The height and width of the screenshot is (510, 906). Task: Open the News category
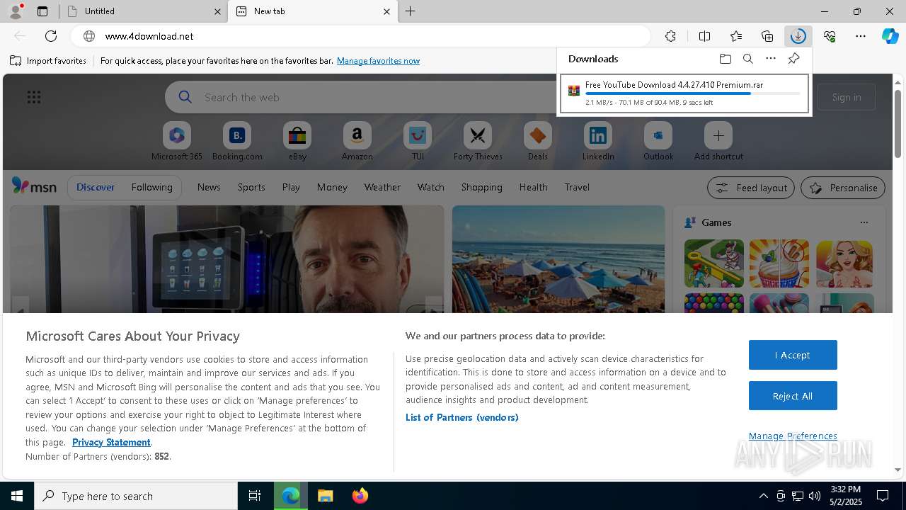[209, 187]
